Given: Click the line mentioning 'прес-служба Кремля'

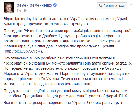Looking at the screenshot, I should click(x=59, y=46).
